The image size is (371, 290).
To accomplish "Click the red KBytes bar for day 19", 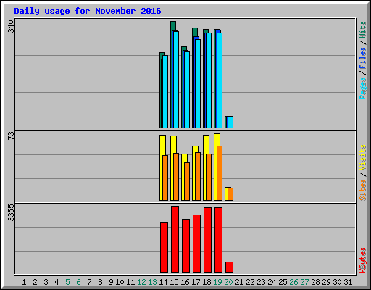I will [x=218, y=240].
